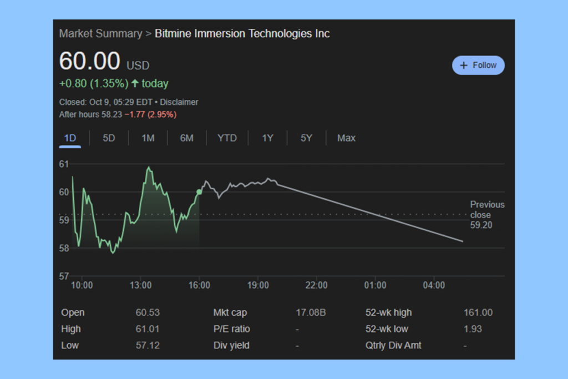Switch to the 1M chart view
This screenshot has width=568, height=379.
click(x=148, y=138)
